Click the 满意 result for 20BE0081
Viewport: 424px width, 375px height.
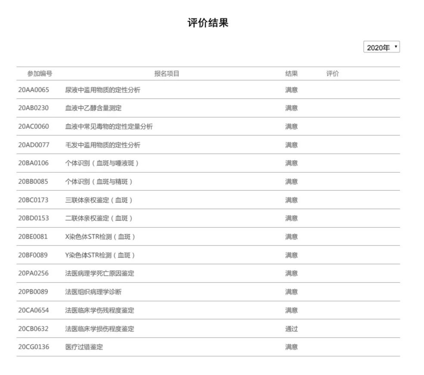point(291,236)
